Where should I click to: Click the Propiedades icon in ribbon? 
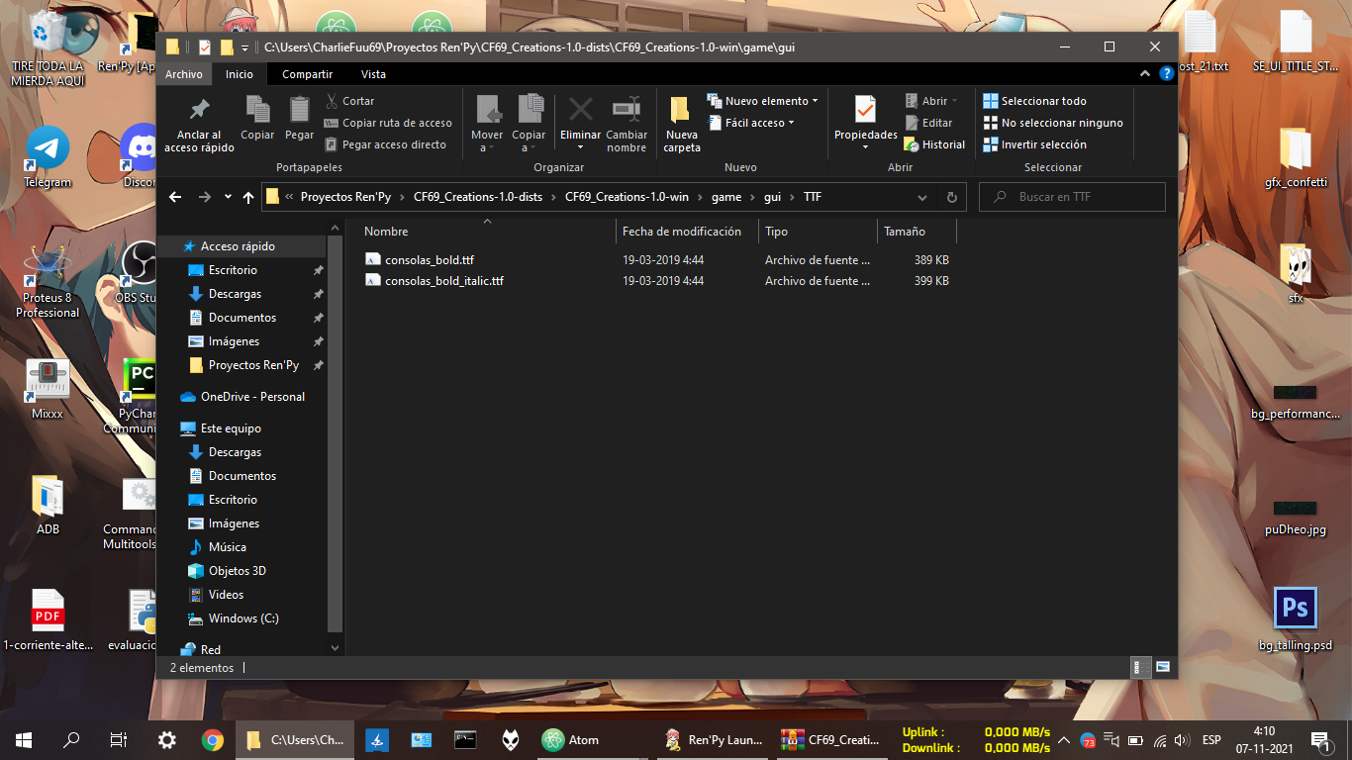click(865, 111)
